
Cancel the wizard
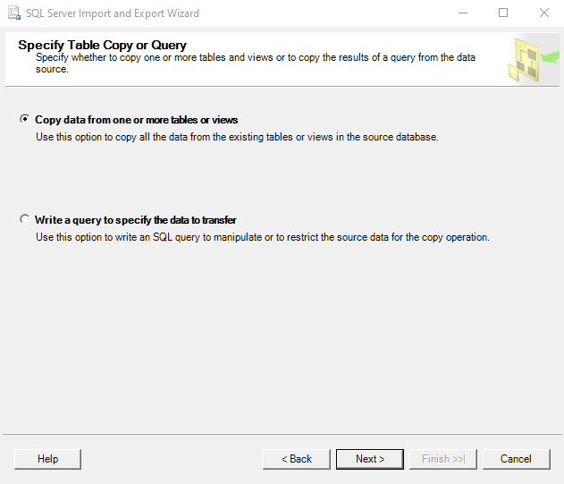pos(516,459)
